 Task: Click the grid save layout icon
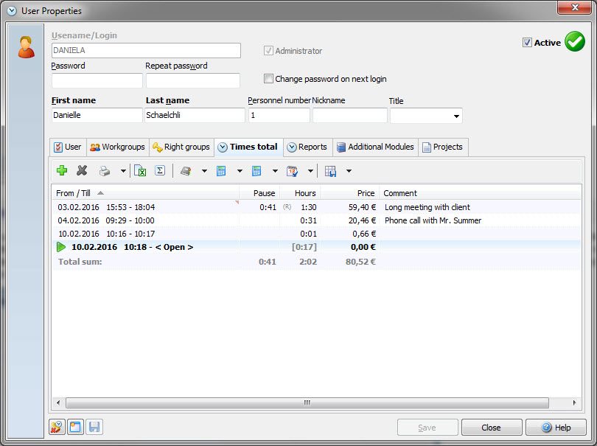click(x=330, y=171)
